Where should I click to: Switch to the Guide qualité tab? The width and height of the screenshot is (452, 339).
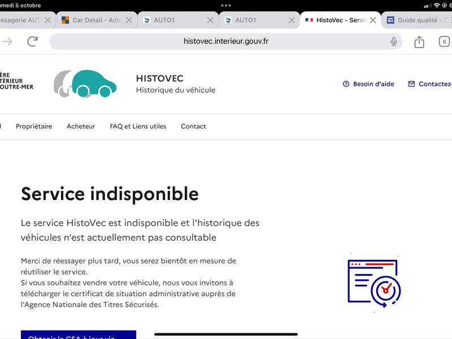(418, 20)
